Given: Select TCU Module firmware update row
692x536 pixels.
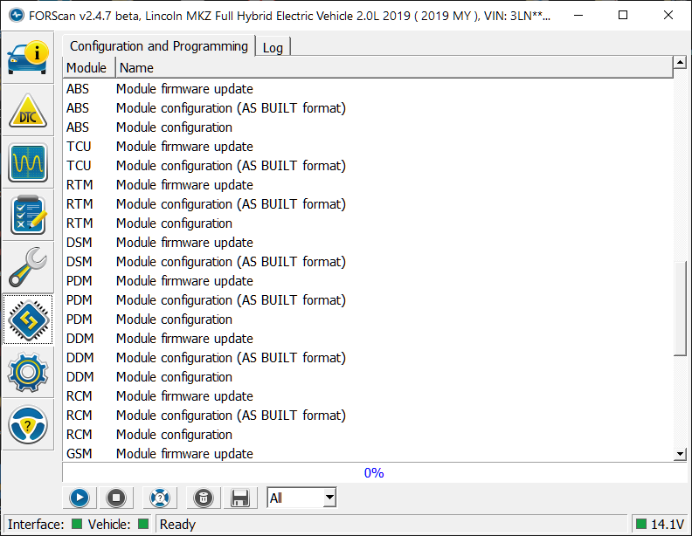Looking at the screenshot, I should [x=368, y=147].
